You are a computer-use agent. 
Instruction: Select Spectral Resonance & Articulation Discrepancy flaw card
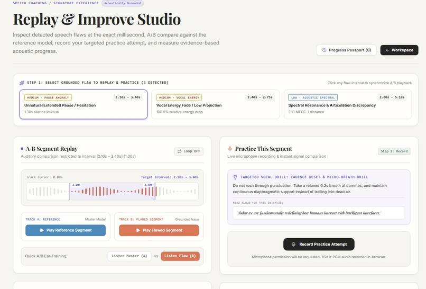348,104
